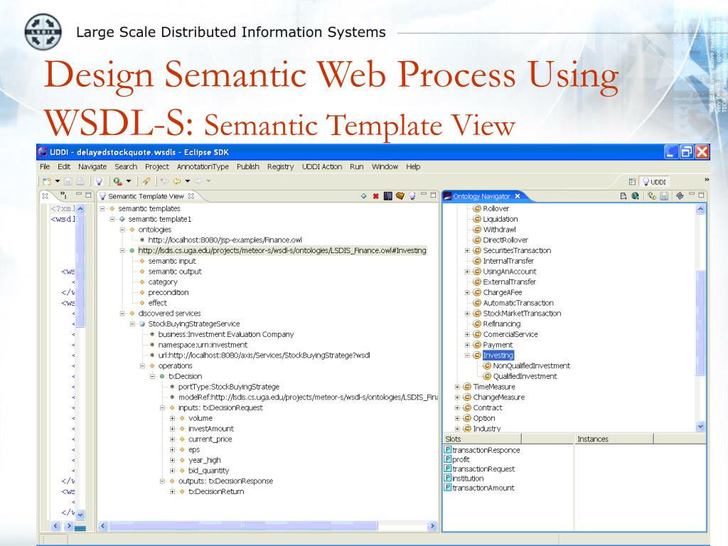Click the Open Perspective icon beside UDDI

pos(632,182)
